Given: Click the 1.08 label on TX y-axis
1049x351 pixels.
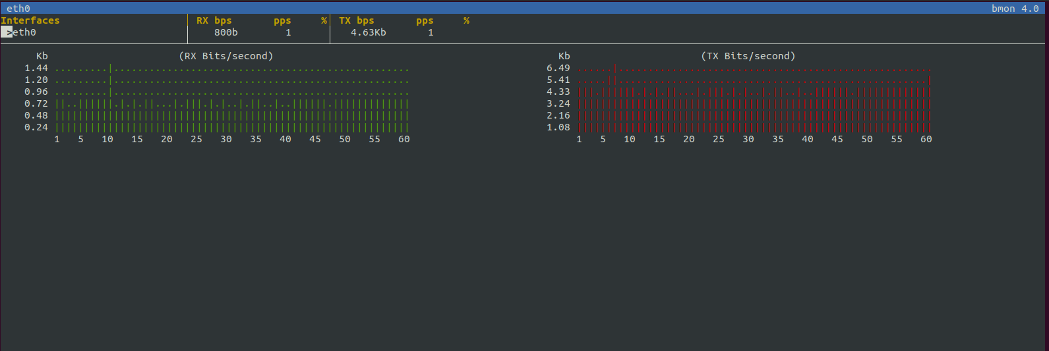Looking at the screenshot, I should coord(558,127).
